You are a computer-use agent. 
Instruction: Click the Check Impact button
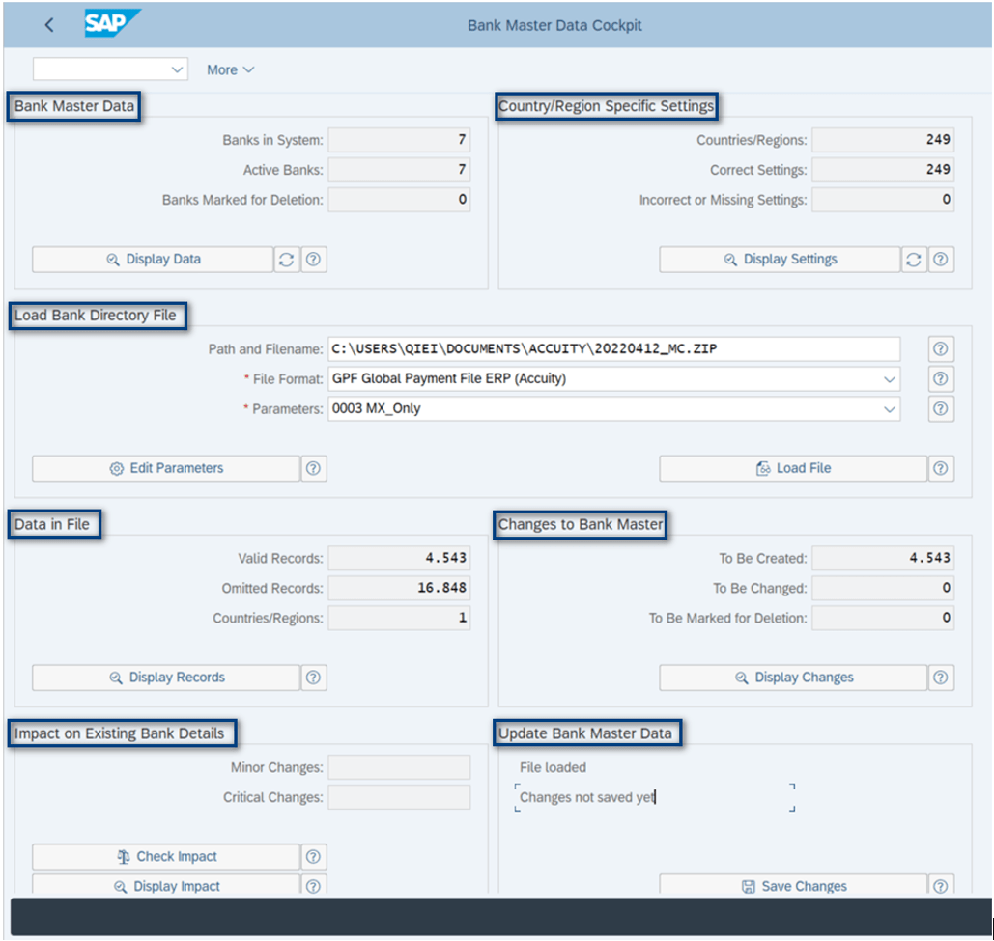tap(166, 855)
